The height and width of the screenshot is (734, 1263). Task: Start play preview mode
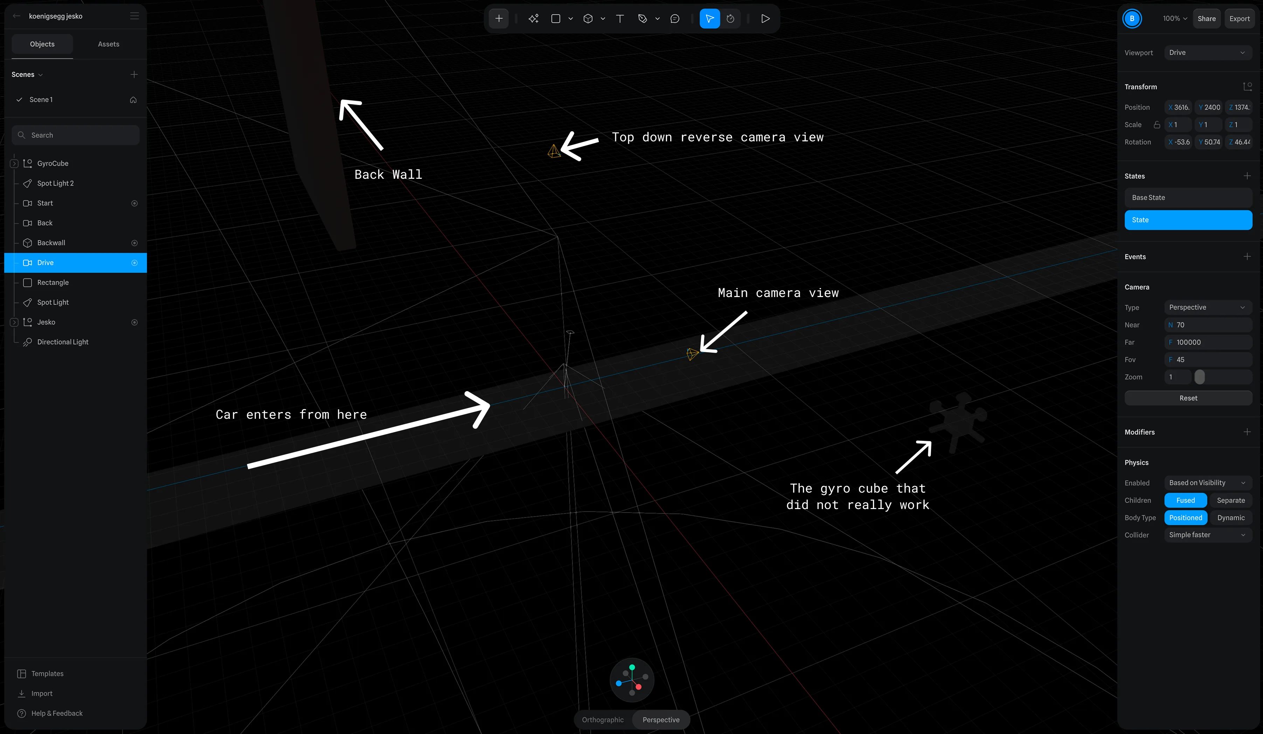765,19
